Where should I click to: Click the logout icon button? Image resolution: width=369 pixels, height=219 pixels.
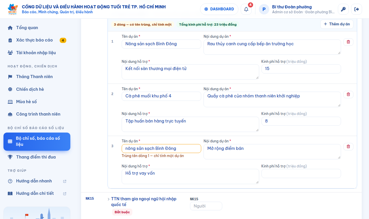(x=357, y=9)
